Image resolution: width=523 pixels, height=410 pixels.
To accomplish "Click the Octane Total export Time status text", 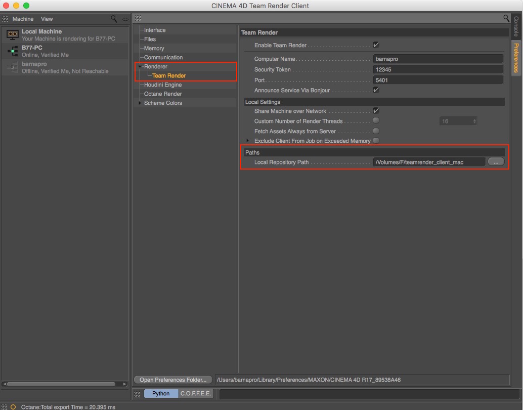I will 68,407.
